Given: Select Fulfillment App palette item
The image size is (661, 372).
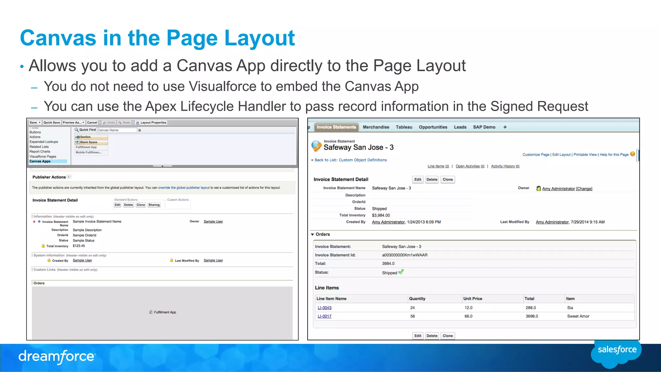Looking at the screenshot, I should tap(91, 147).
